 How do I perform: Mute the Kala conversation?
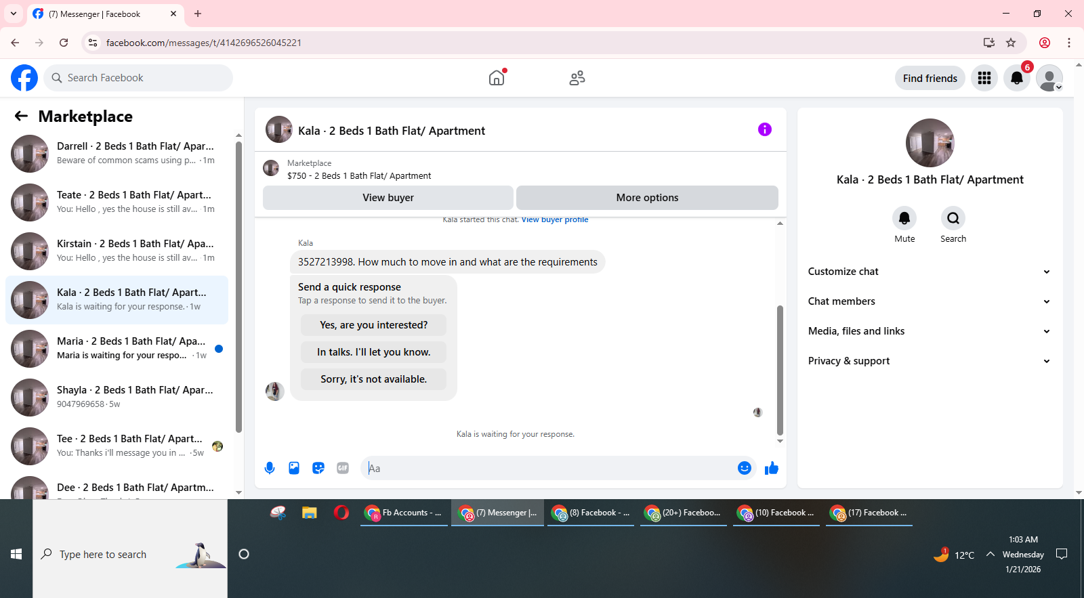[904, 218]
